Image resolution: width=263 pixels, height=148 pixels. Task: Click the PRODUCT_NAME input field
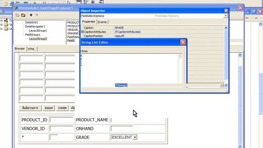click(x=138, y=120)
